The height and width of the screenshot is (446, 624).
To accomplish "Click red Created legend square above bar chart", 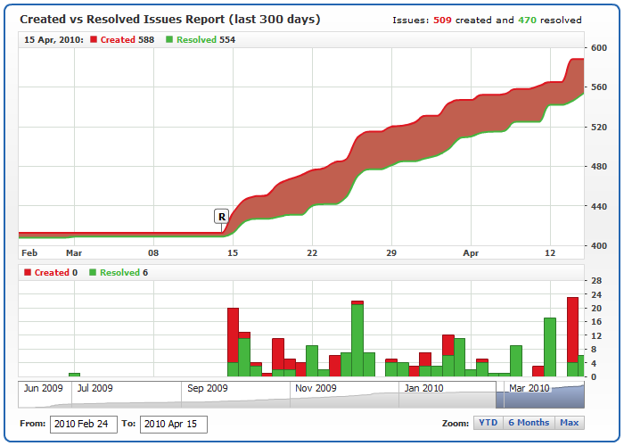I will (x=28, y=273).
